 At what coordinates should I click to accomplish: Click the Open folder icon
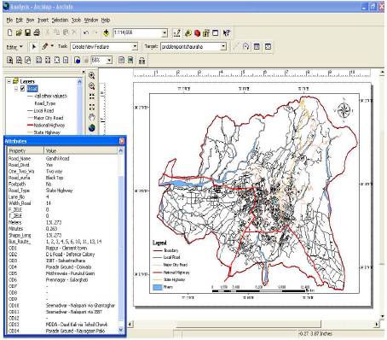(x=19, y=32)
